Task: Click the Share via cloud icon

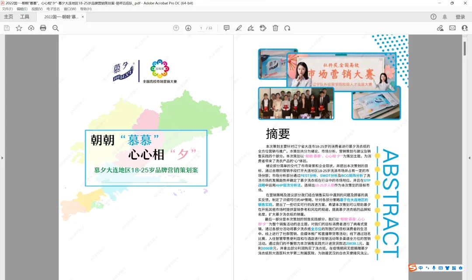Action: (x=31, y=28)
